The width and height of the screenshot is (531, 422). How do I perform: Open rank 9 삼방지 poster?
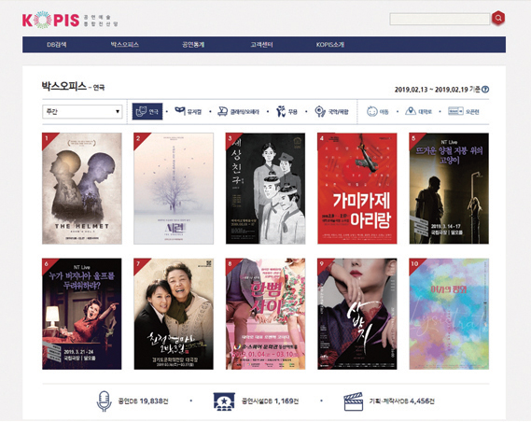357,314
